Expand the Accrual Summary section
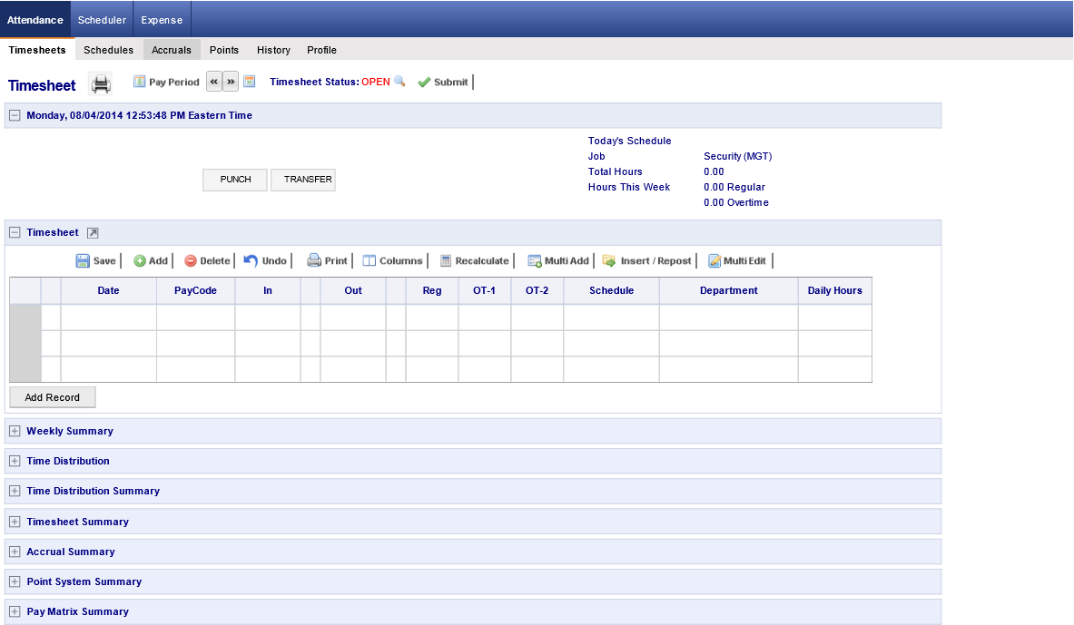1074x625 pixels. [x=15, y=552]
